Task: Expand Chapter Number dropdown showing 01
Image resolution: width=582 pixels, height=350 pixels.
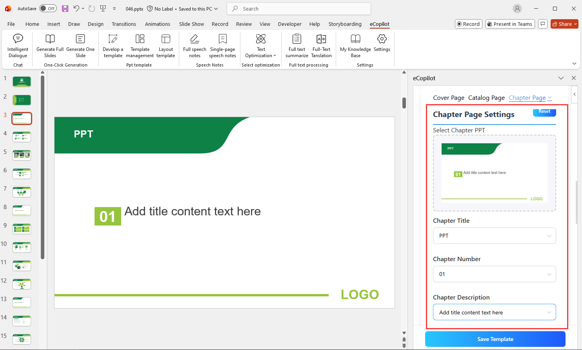Action: (494, 274)
